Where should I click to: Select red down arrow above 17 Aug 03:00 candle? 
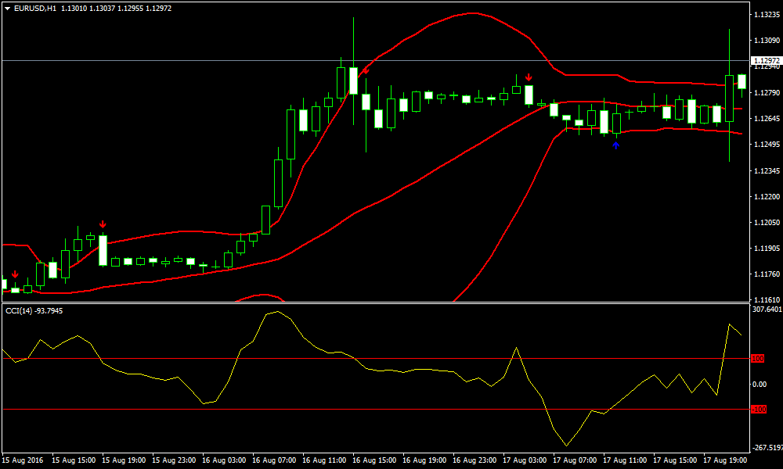[x=529, y=77]
